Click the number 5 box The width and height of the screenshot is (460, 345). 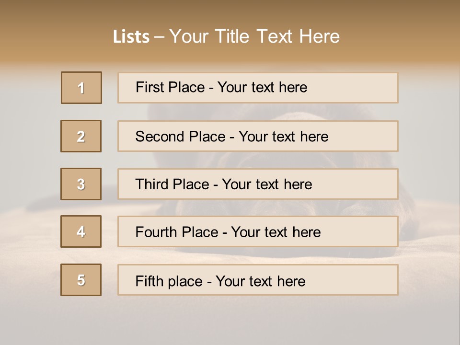coord(81,280)
